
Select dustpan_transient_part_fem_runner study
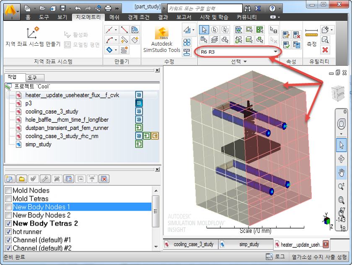tap(67, 128)
